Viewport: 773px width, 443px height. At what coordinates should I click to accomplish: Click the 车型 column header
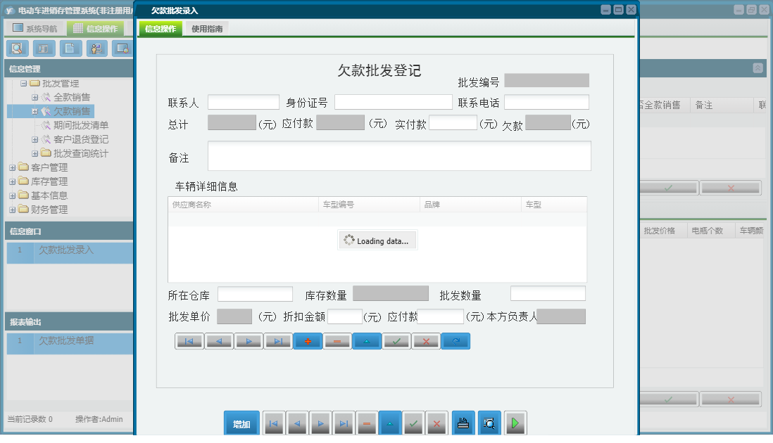(554, 204)
